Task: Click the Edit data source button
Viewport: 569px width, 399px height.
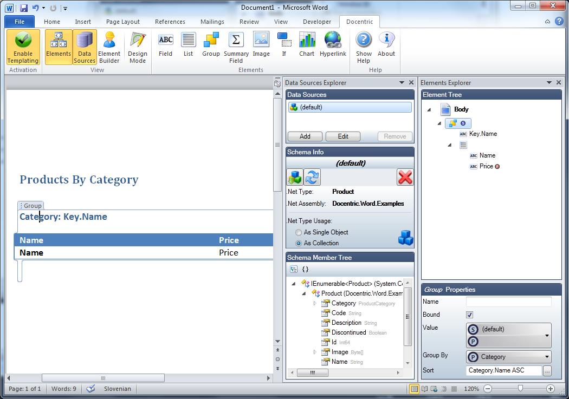Action: tap(343, 136)
